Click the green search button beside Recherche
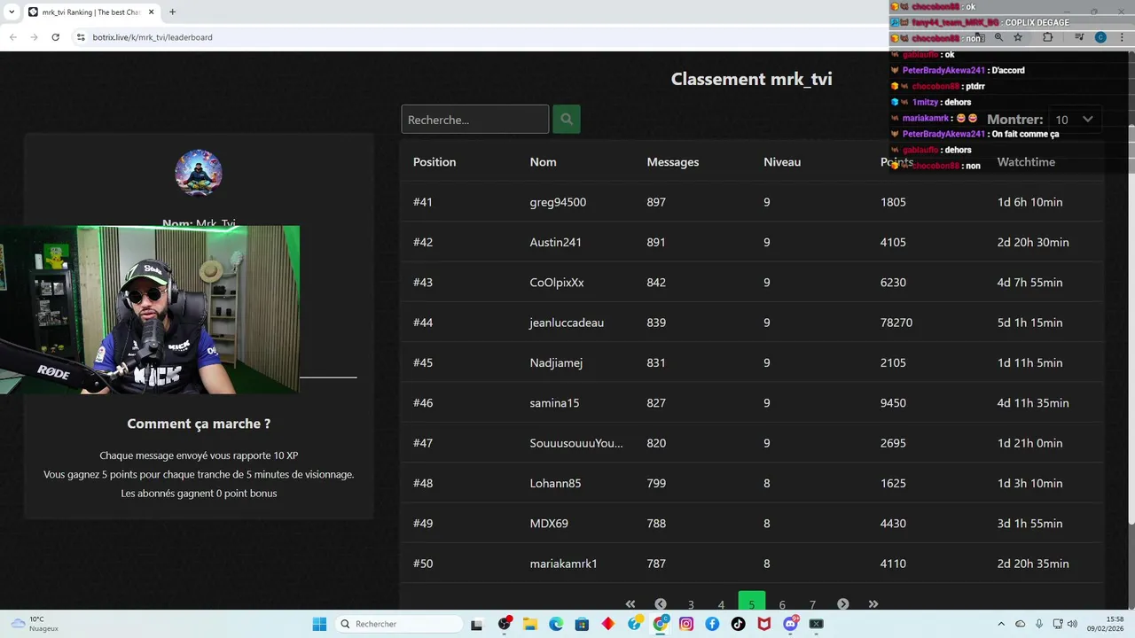 [x=567, y=119]
